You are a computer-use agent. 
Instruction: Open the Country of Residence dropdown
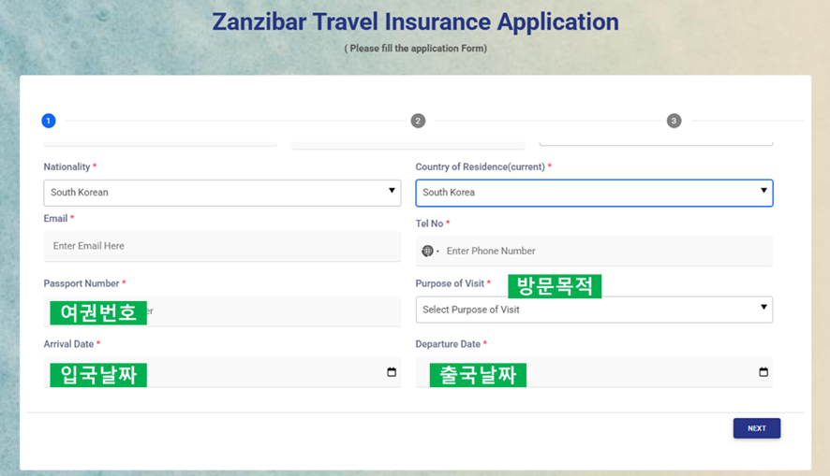[594, 193]
